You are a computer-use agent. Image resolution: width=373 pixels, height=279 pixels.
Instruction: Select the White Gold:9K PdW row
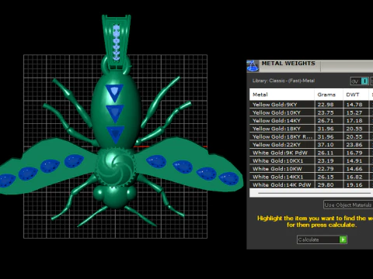311,153
